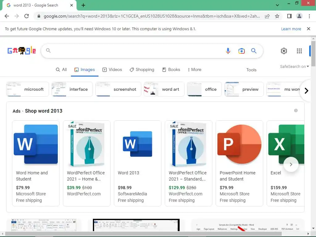Image resolution: width=316 pixels, height=237 pixels.
Task: Click the address bar URL
Action: (152, 16)
